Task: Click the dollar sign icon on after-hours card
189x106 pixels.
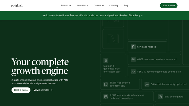Action: [x=106, y=60]
